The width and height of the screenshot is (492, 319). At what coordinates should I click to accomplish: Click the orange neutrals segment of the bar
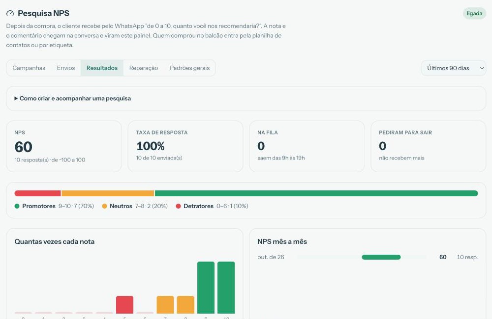[108, 193]
